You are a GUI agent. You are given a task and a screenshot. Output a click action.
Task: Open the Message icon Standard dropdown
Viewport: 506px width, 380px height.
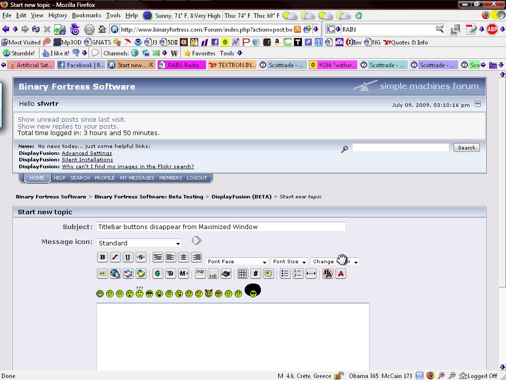(x=139, y=243)
